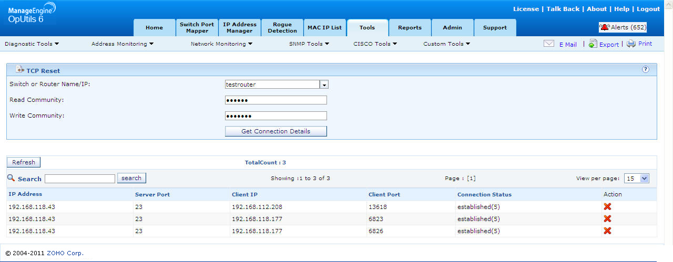673x262 pixels.
Task: Open the SNMP Tools menu
Action: pyautogui.click(x=309, y=44)
